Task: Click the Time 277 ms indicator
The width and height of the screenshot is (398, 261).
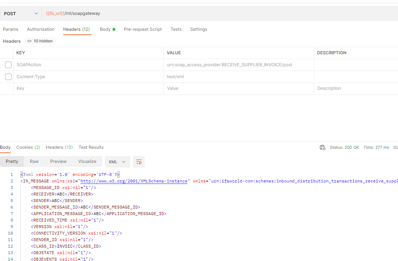Action: [x=376, y=147]
